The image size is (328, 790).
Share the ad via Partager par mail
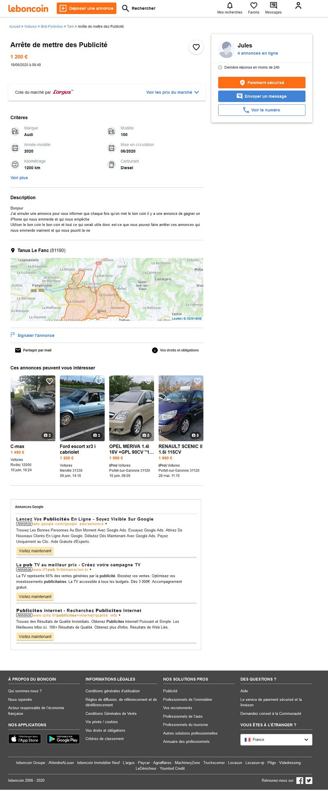(x=33, y=350)
